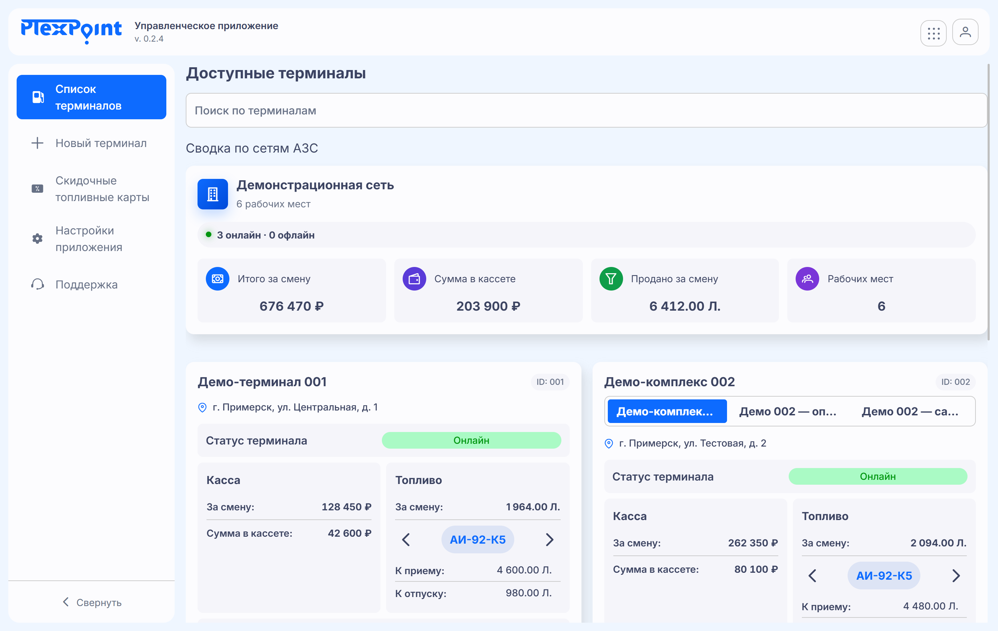Switch to Демо 002 — оп... tab
998x631 pixels.
tap(787, 411)
